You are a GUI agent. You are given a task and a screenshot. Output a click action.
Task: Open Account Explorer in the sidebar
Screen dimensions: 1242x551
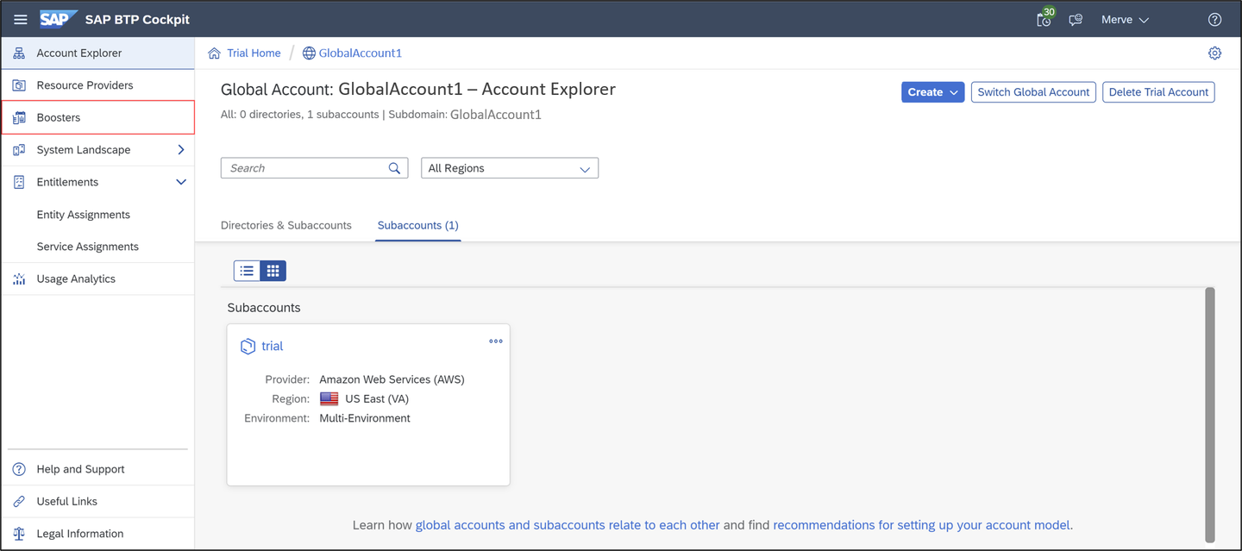click(97, 53)
